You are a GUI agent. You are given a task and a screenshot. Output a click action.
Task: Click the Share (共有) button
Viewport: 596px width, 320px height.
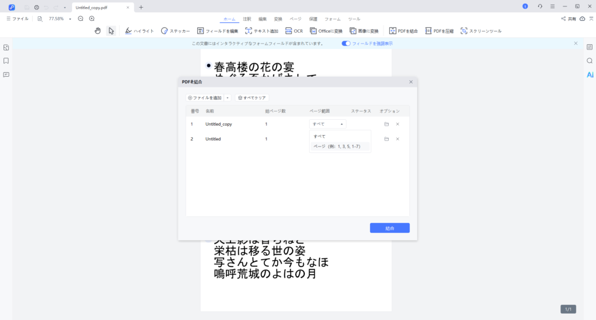click(568, 19)
